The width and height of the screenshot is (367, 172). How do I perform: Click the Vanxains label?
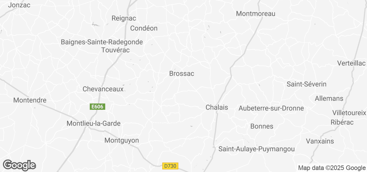(x=320, y=141)
